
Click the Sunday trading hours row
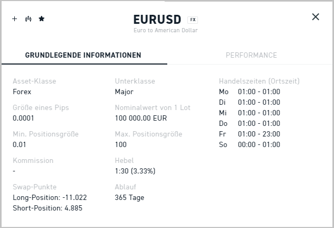(x=249, y=144)
